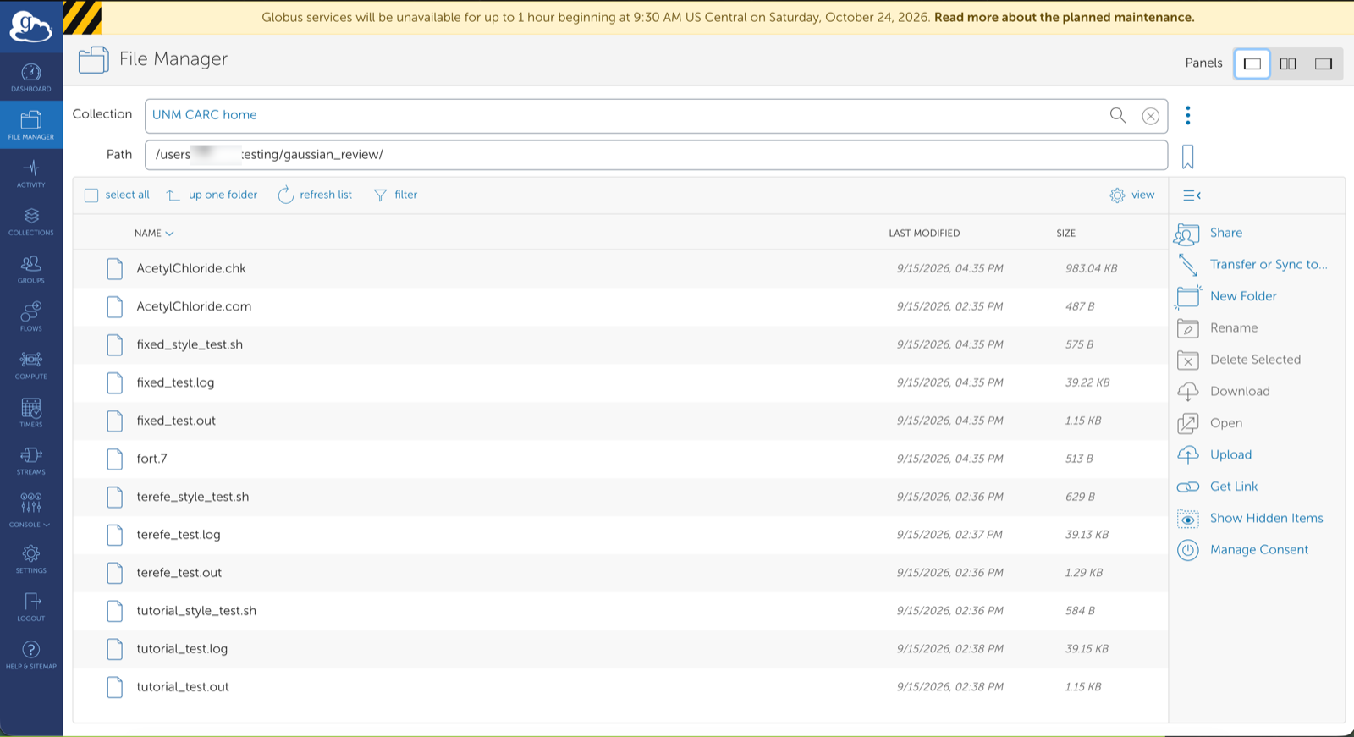Check the select all checkbox

pyautogui.click(x=91, y=195)
